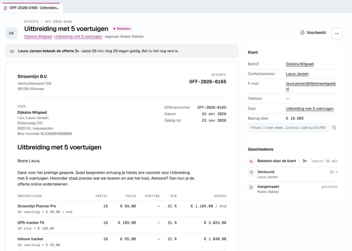Open contact Laura Jansen in Klant panel
This screenshot has width=352, height=251.
(x=297, y=74)
